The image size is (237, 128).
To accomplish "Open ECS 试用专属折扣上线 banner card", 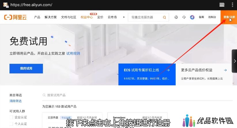I will tap(147, 74).
